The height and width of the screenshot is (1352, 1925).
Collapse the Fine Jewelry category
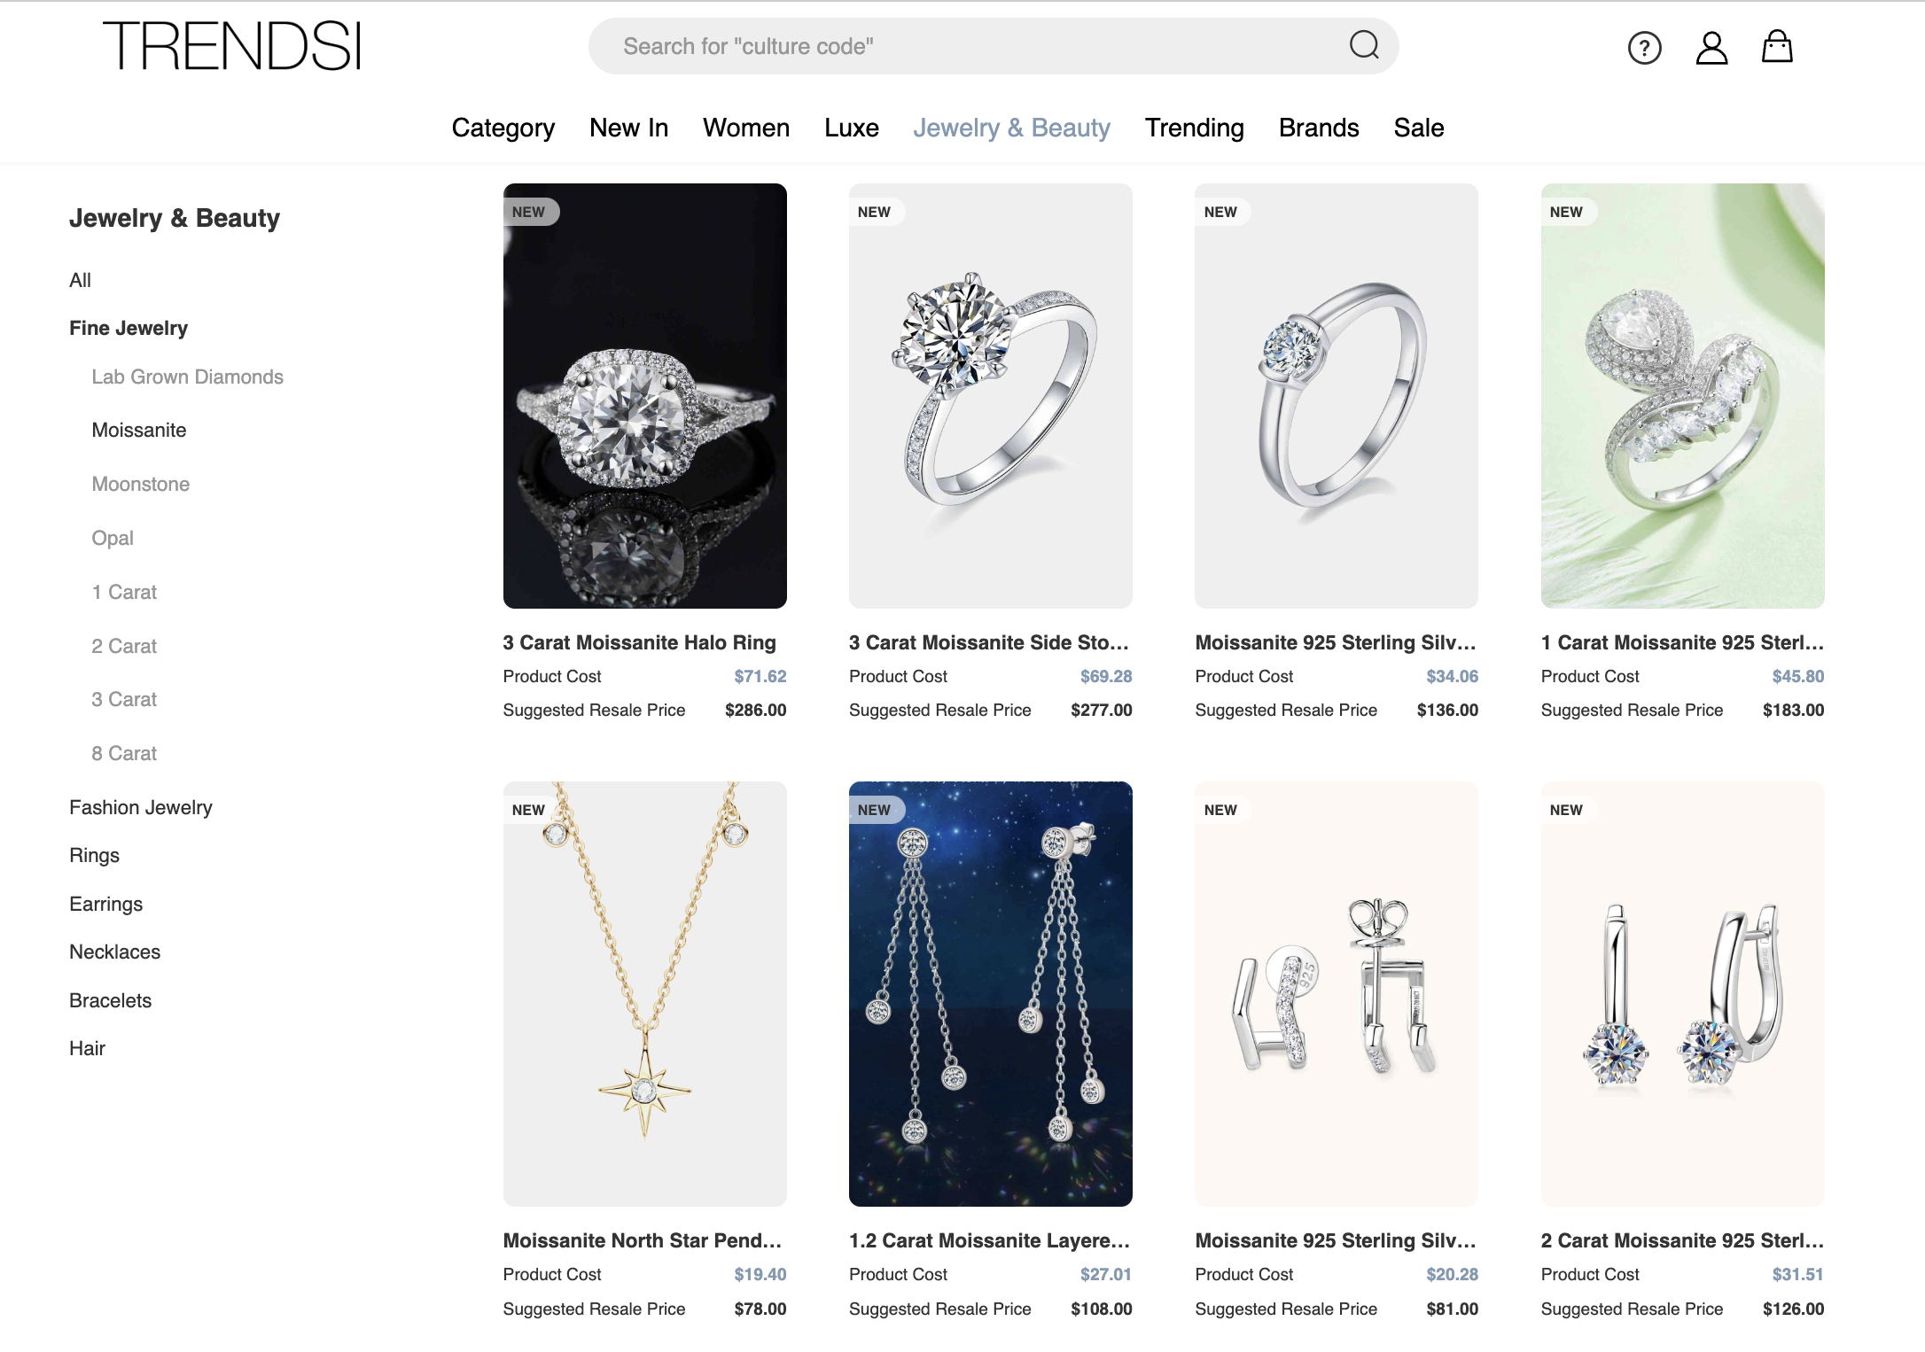pyautogui.click(x=129, y=328)
